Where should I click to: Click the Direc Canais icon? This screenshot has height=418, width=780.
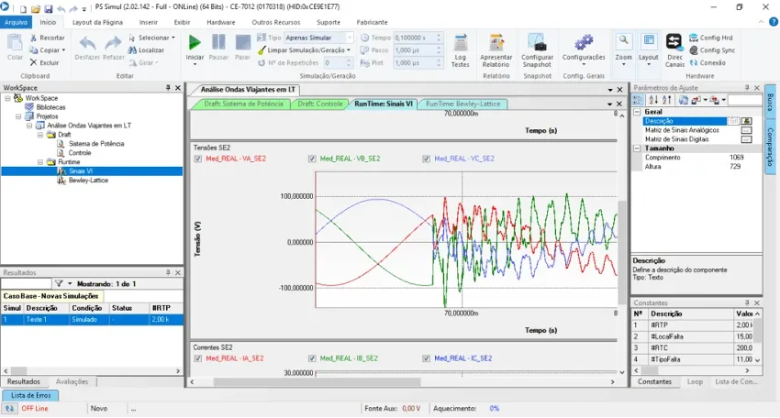[674, 50]
